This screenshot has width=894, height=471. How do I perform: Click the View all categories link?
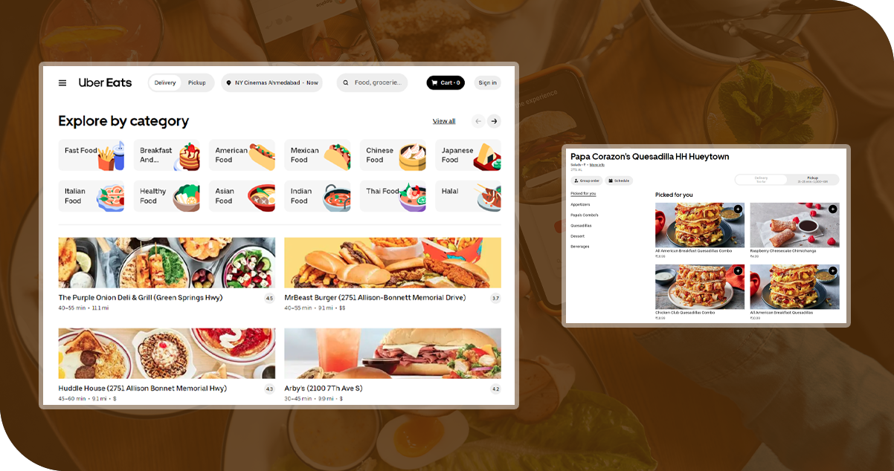click(x=444, y=121)
